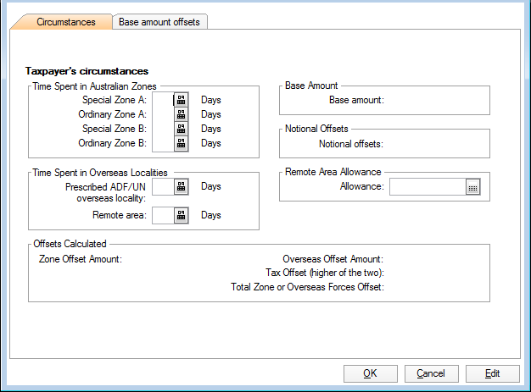Image resolution: width=531 pixels, height=392 pixels.
Task: Focus the Remote area days field
Action: pyautogui.click(x=162, y=216)
